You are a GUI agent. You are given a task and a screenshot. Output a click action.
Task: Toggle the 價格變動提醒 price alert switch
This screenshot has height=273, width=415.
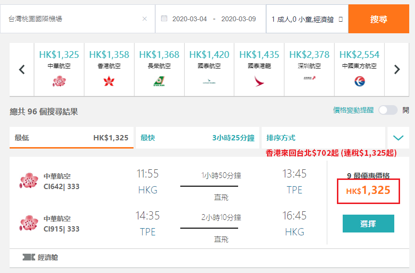(388, 110)
